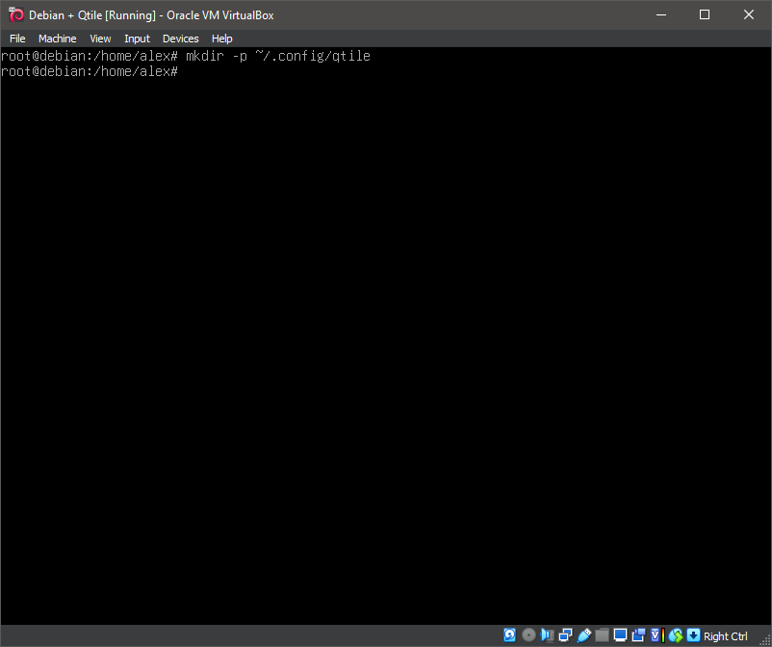772x647 pixels.
Task: Click the optical drives status icon
Action: [528, 634]
